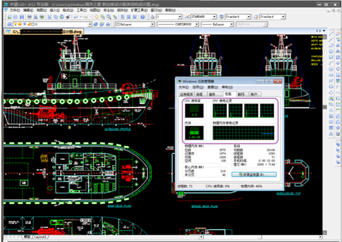The width and height of the screenshot is (342, 242).
Task: Open the Layer Properties Manager icon
Action: coord(9,24)
